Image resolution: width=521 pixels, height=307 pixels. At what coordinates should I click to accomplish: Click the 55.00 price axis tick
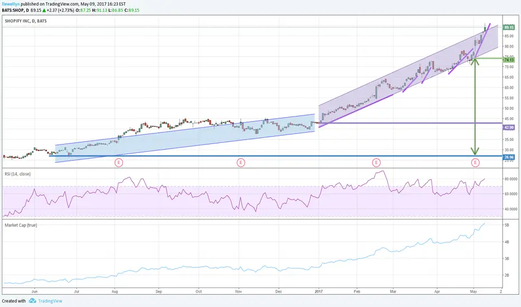coord(509,98)
